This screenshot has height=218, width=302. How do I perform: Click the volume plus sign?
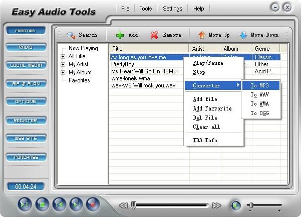tap(279, 211)
